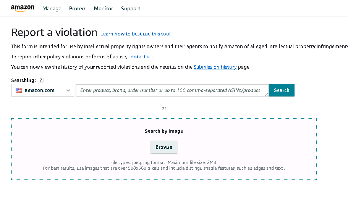Click the teal Search button

click(x=282, y=90)
